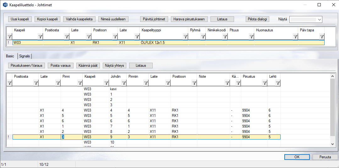Screen dimensions: 339x168
Task: Click the filter icon for Johdin column
Action: 124,83
